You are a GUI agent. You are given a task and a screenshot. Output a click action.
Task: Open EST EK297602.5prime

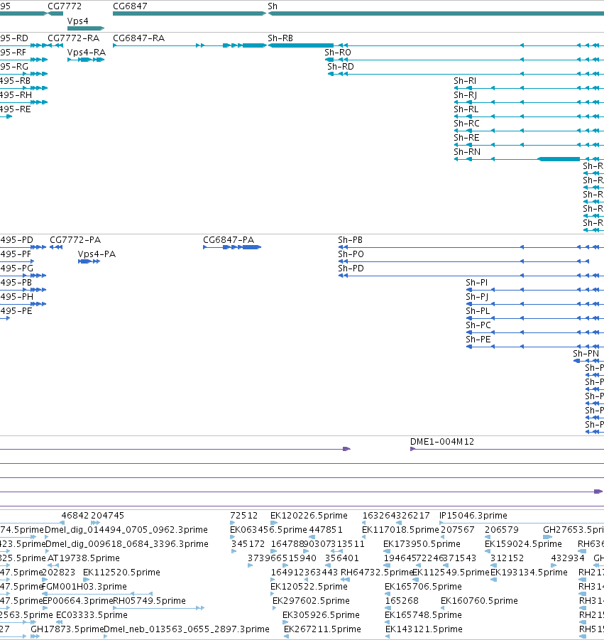(311, 601)
